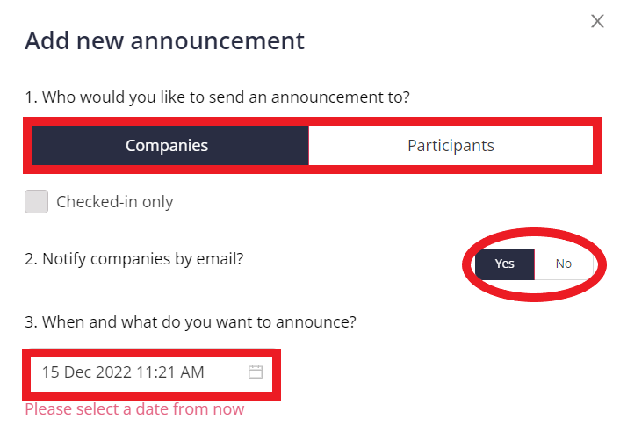This screenshot has height=426, width=620.
Task: Choose No for email notification
Action: click(x=564, y=264)
